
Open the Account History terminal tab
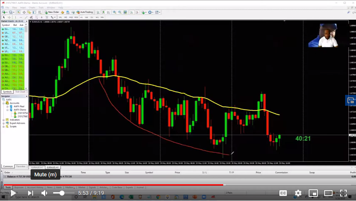click(x=35, y=187)
